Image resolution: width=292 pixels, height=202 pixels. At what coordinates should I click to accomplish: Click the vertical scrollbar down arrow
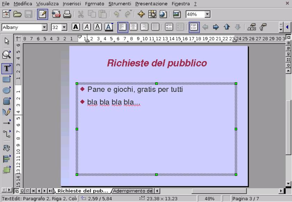click(x=288, y=184)
